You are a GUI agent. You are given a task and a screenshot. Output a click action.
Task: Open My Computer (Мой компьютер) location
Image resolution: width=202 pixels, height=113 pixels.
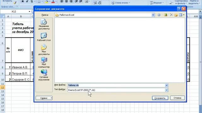44,62
